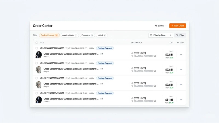Viewport: 219px width, 123px height.
Task: Click location pin in order ON-167843375280944323 row
Action: [132, 56]
